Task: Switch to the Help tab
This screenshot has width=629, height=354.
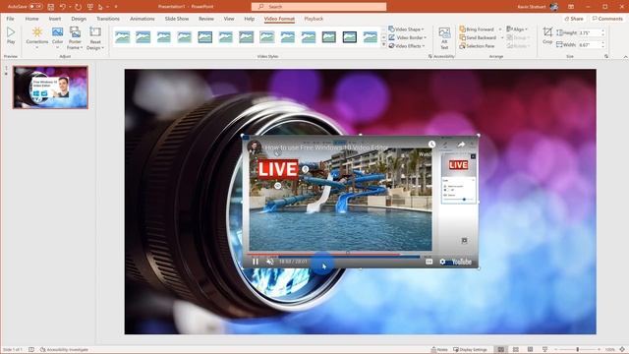Action: point(249,19)
